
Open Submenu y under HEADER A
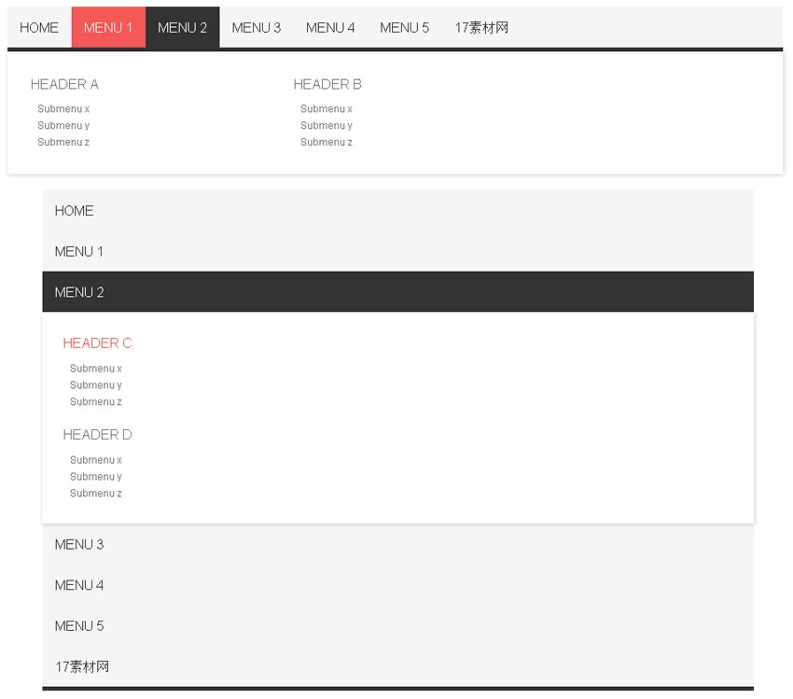coord(63,125)
